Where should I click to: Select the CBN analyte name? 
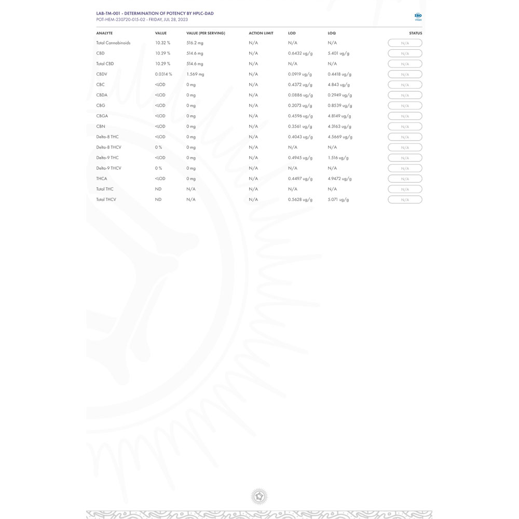pyautogui.click(x=101, y=126)
